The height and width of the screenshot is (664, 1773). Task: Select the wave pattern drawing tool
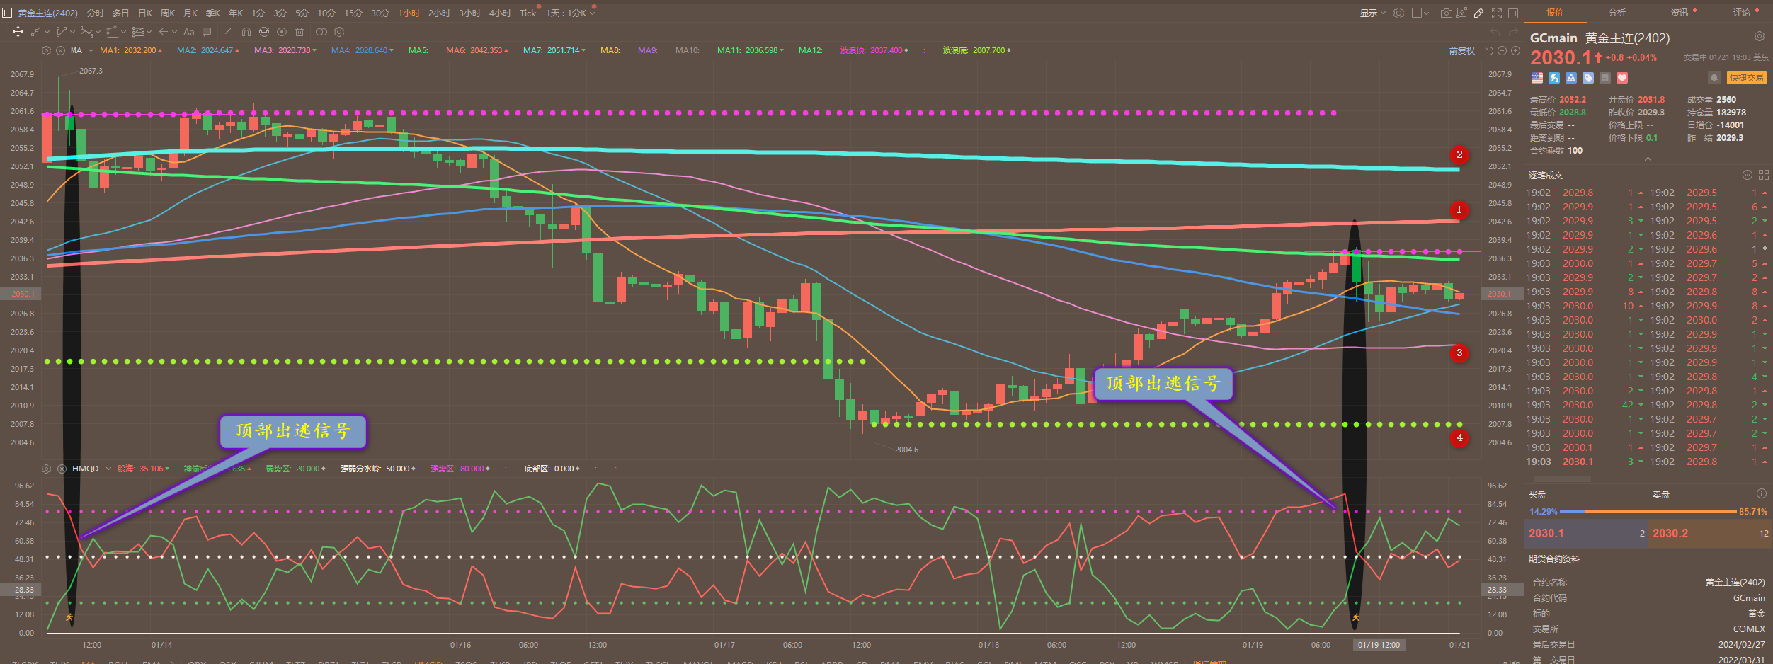click(x=87, y=32)
